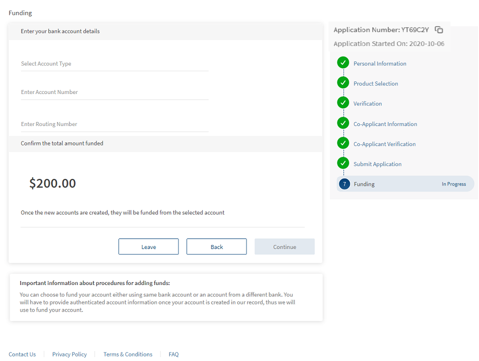Focus the Enter Account Number field
Image resolution: width=479 pixels, height=361 pixels.
(114, 92)
